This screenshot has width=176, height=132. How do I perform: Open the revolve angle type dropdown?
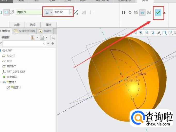click(x=52, y=12)
